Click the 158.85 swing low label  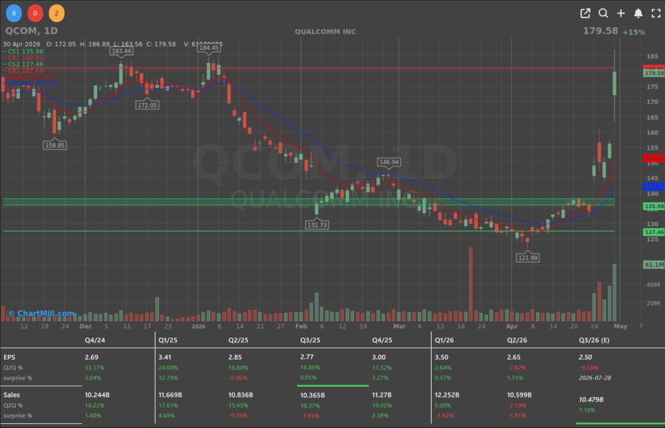tap(55, 146)
